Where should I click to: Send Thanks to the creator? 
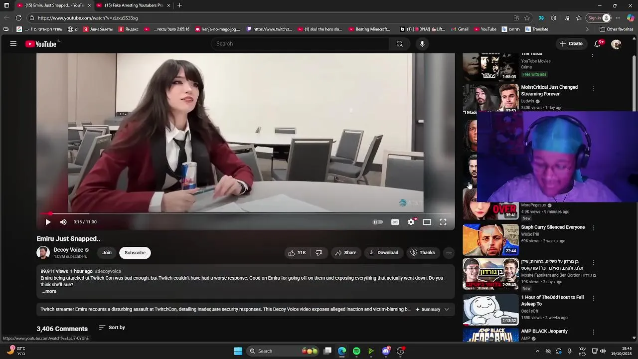422,253
